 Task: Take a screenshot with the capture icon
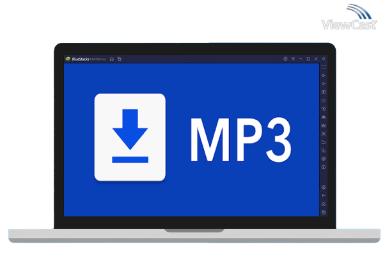point(324,134)
